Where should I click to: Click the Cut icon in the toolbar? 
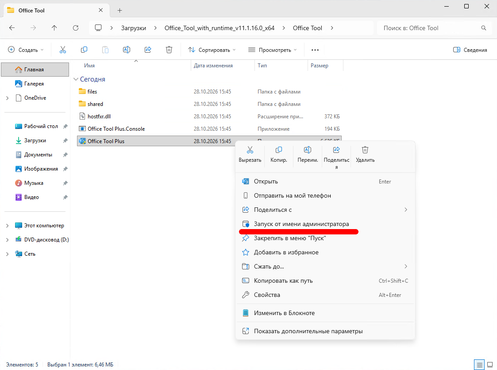(x=63, y=50)
